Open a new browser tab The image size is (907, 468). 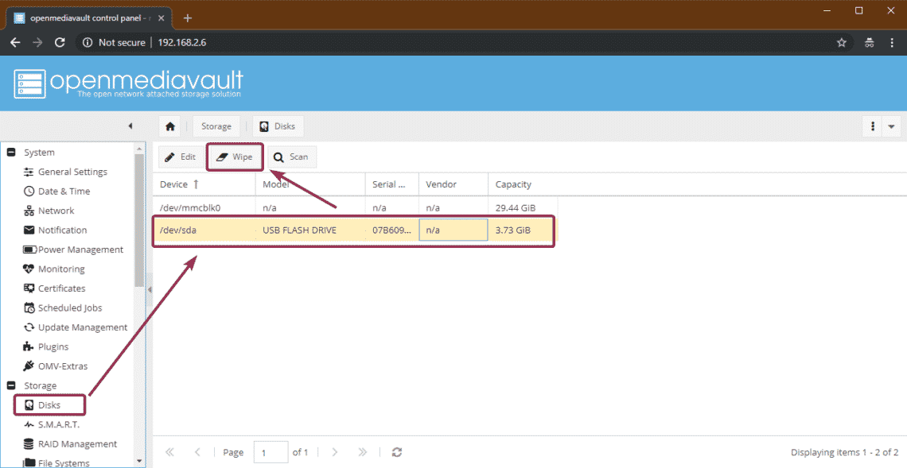188,18
